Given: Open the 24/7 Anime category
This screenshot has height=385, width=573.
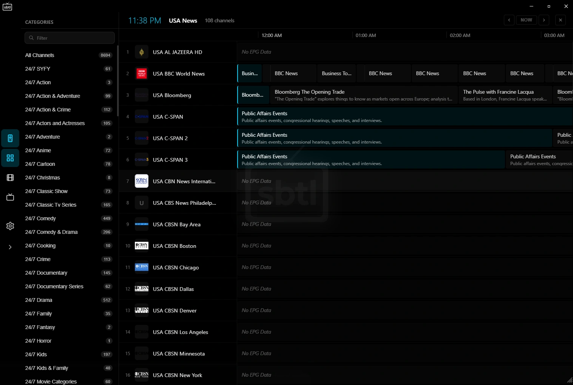Looking at the screenshot, I should pos(69,150).
